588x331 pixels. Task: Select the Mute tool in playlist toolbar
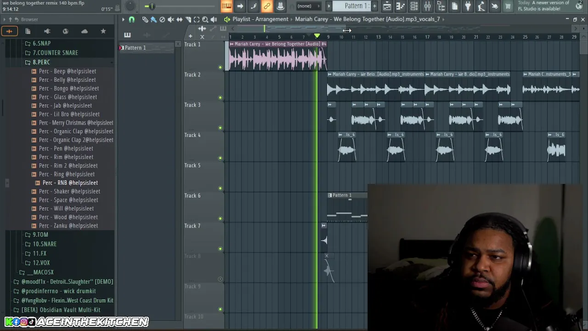tap(171, 19)
